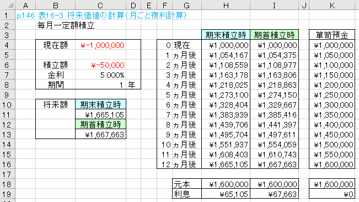Click the 期首積立時 header in column I
This screenshot has height=202, width=359.
274,35
